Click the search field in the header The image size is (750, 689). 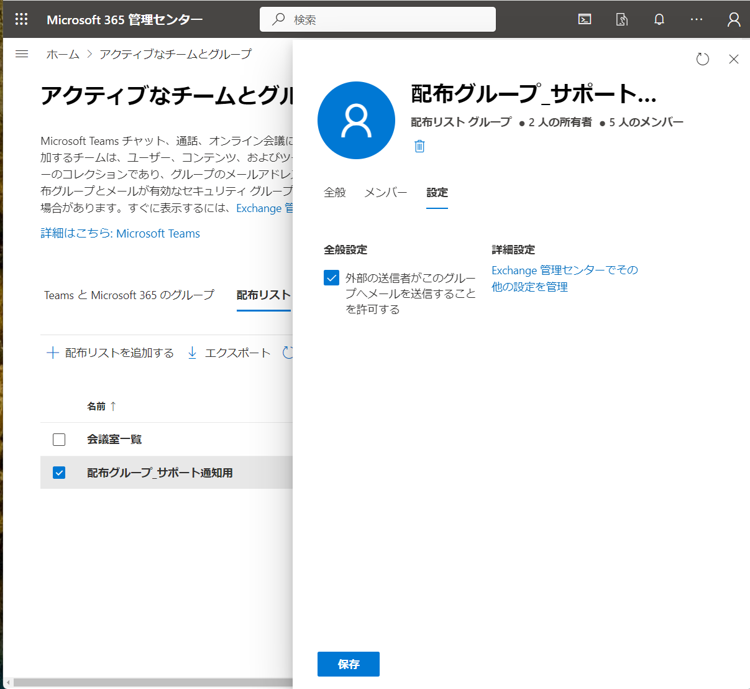tap(378, 19)
